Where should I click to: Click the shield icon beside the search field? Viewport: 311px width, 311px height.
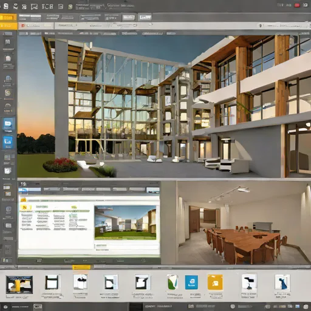[261, 26]
